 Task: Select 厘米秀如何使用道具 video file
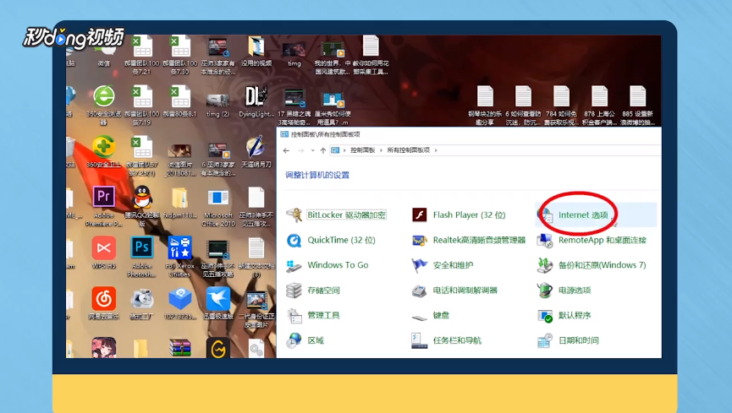tap(333, 108)
